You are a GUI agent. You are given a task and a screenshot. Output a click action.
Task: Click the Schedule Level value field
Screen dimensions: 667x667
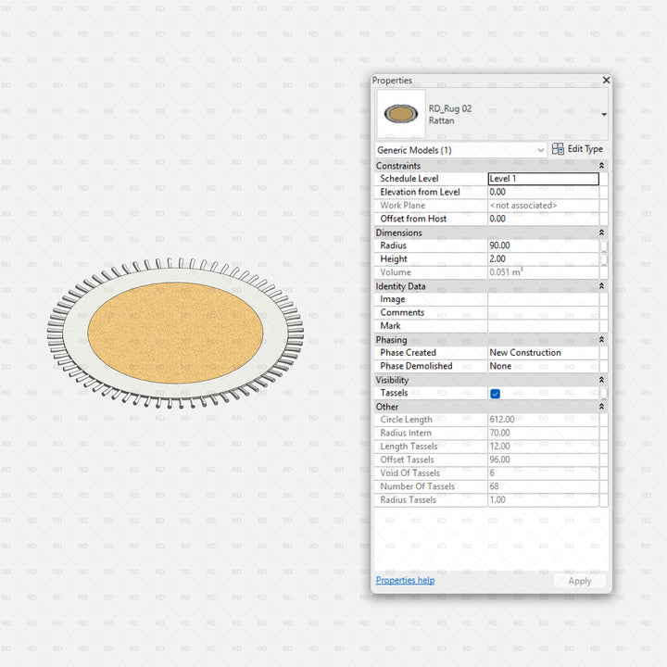[x=543, y=179]
